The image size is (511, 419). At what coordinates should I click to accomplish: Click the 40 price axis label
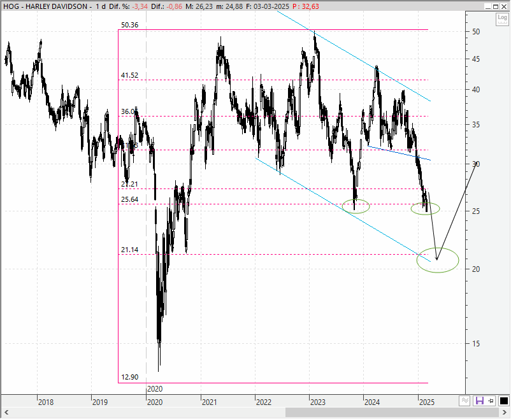[476, 90]
